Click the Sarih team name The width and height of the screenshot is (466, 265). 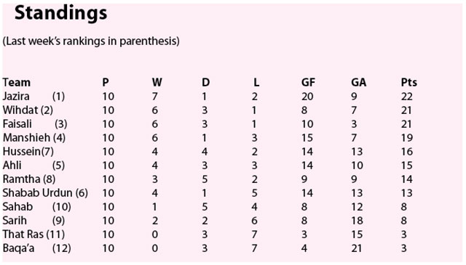pos(15,221)
